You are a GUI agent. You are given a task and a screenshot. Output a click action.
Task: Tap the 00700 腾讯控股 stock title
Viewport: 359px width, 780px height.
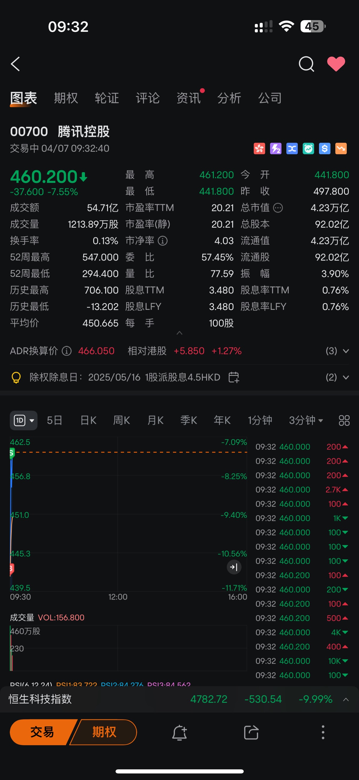click(x=60, y=132)
